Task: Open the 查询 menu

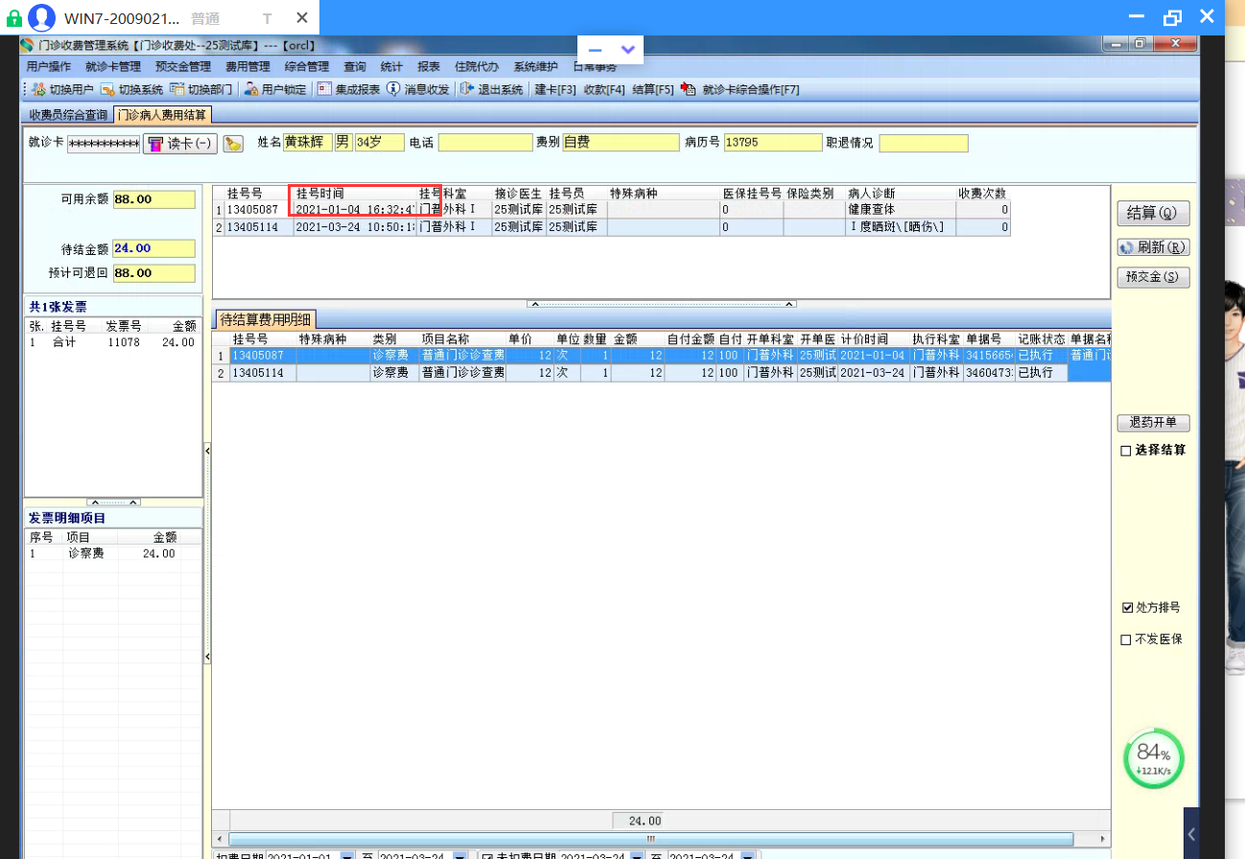Action: (x=355, y=67)
